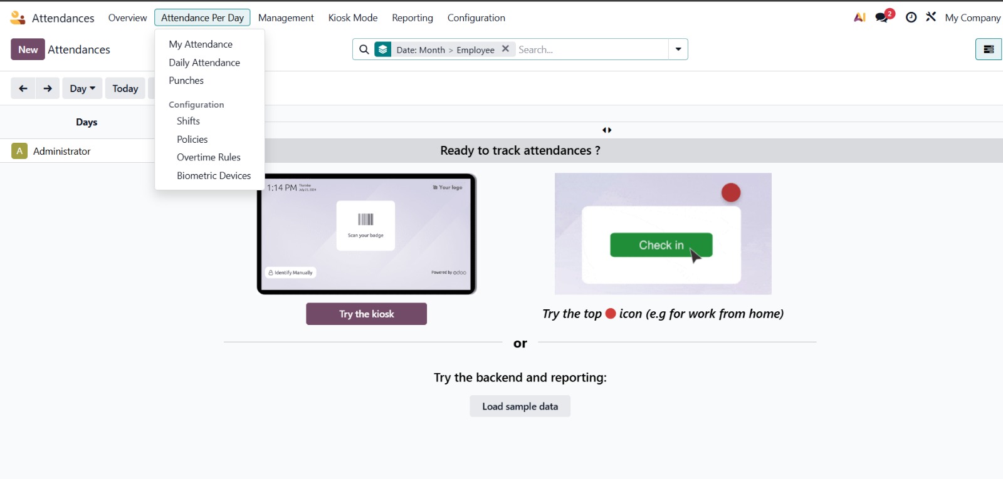This screenshot has height=479, width=1003.
Task: Select Daily Attendance from the menu
Action: [x=204, y=63]
